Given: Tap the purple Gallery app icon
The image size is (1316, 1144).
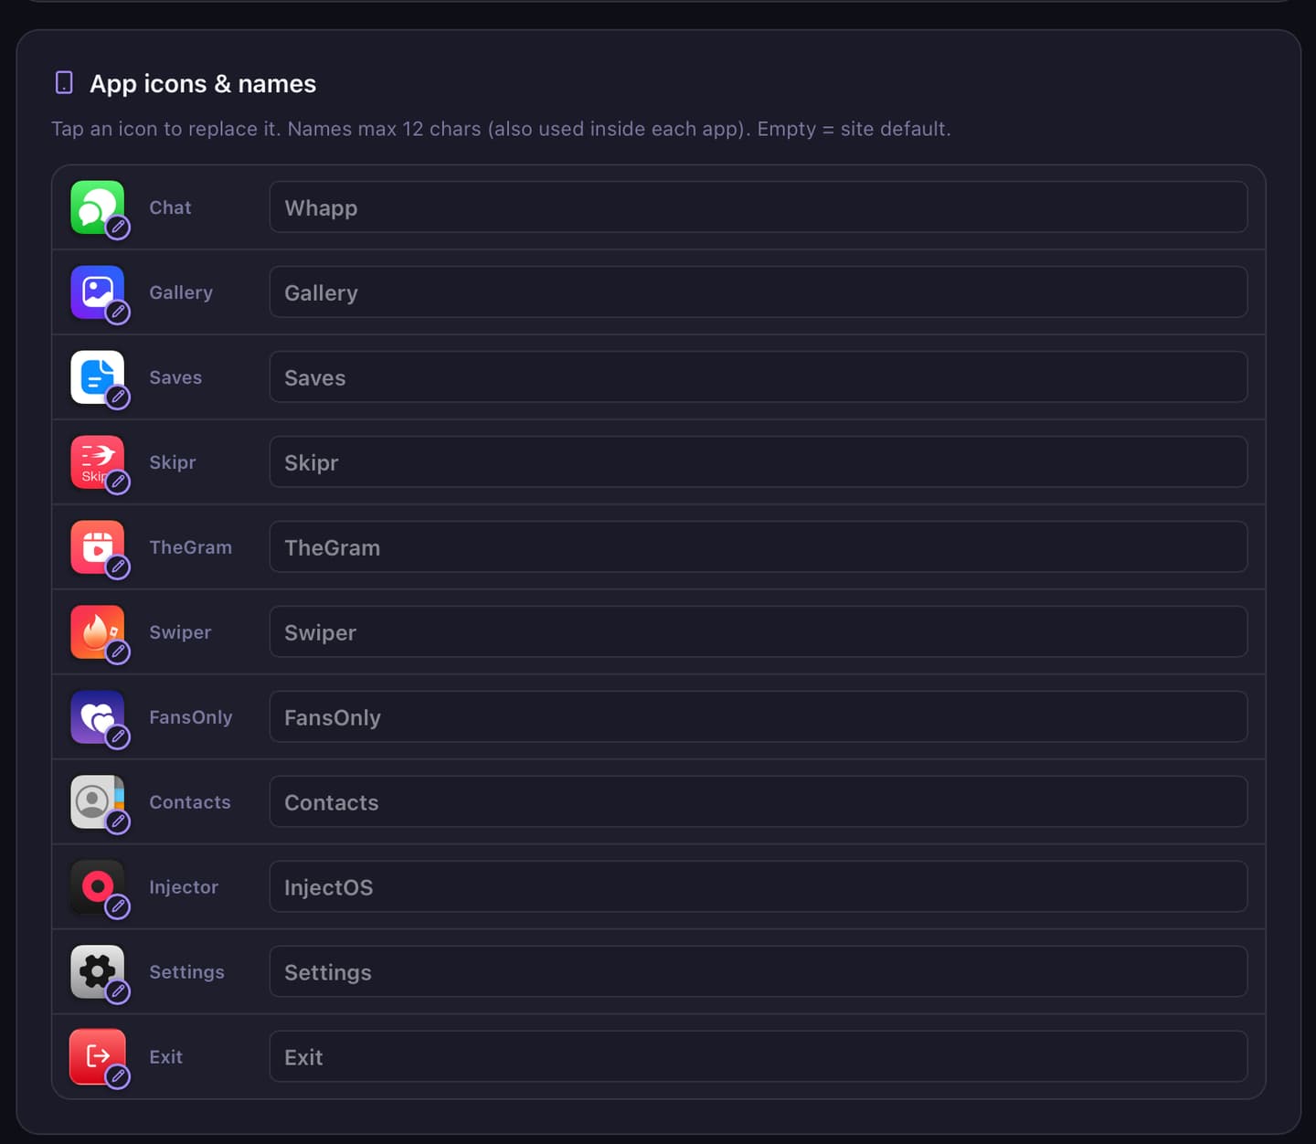Looking at the screenshot, I should coord(98,292).
